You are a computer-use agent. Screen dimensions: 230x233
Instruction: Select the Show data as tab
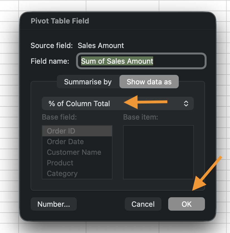tap(149, 82)
